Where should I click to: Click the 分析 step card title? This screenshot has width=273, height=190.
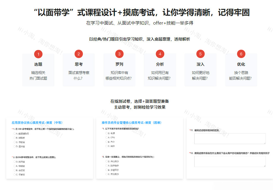[160, 65]
